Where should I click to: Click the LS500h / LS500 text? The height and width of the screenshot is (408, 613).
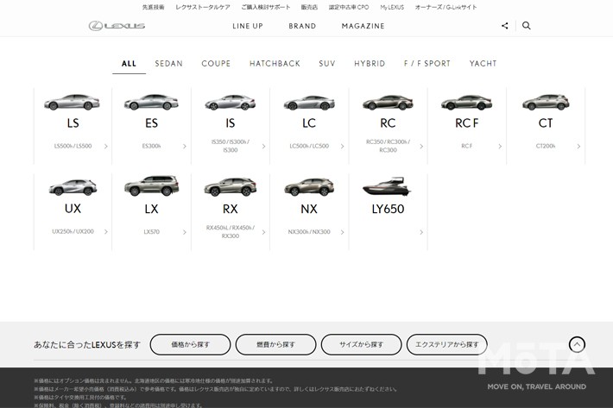coord(73,146)
